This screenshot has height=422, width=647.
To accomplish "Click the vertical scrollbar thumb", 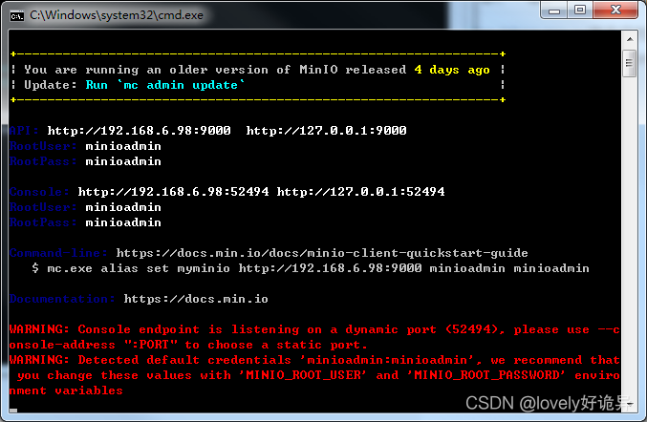I will (x=630, y=63).
